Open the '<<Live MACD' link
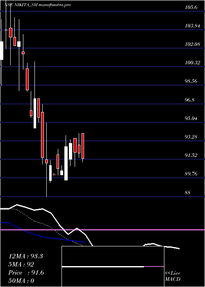This screenshot has width=205, height=287. coord(173,276)
